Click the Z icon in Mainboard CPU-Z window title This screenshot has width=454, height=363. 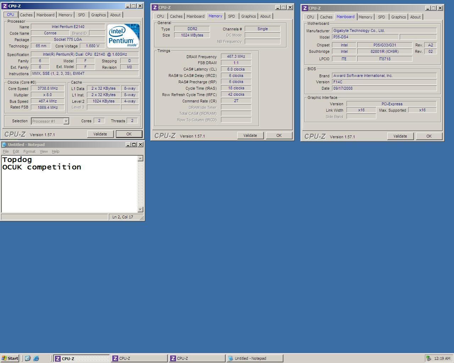tap(305, 8)
